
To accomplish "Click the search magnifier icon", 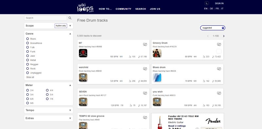I will pos(70,18).
